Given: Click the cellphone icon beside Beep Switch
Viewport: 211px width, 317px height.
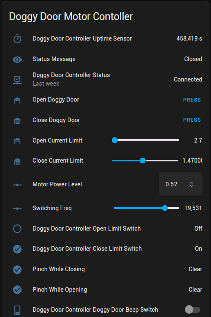Looking at the screenshot, I should point(17,310).
